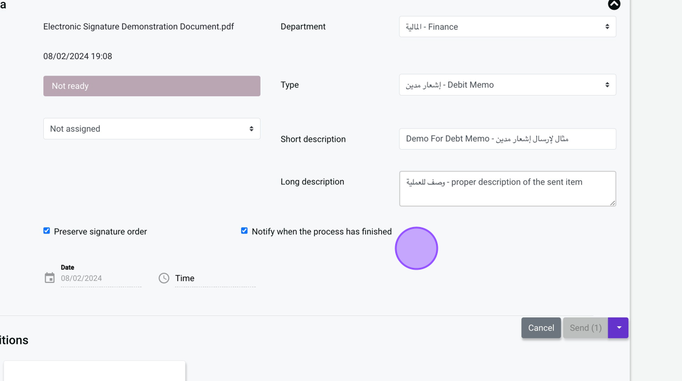Image resolution: width=682 pixels, height=381 pixels.
Task: Click the Date field showing 08/02/2024
Action: pyautogui.click(x=101, y=278)
